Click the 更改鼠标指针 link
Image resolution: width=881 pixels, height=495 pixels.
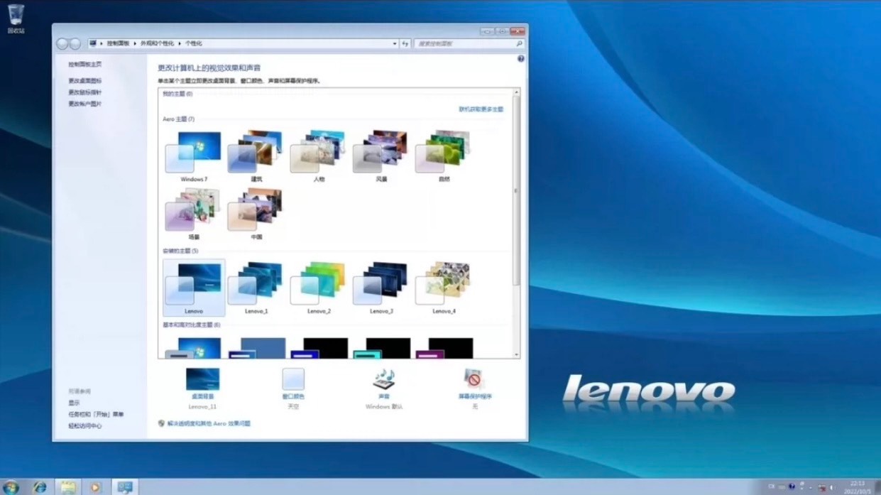click(84, 92)
